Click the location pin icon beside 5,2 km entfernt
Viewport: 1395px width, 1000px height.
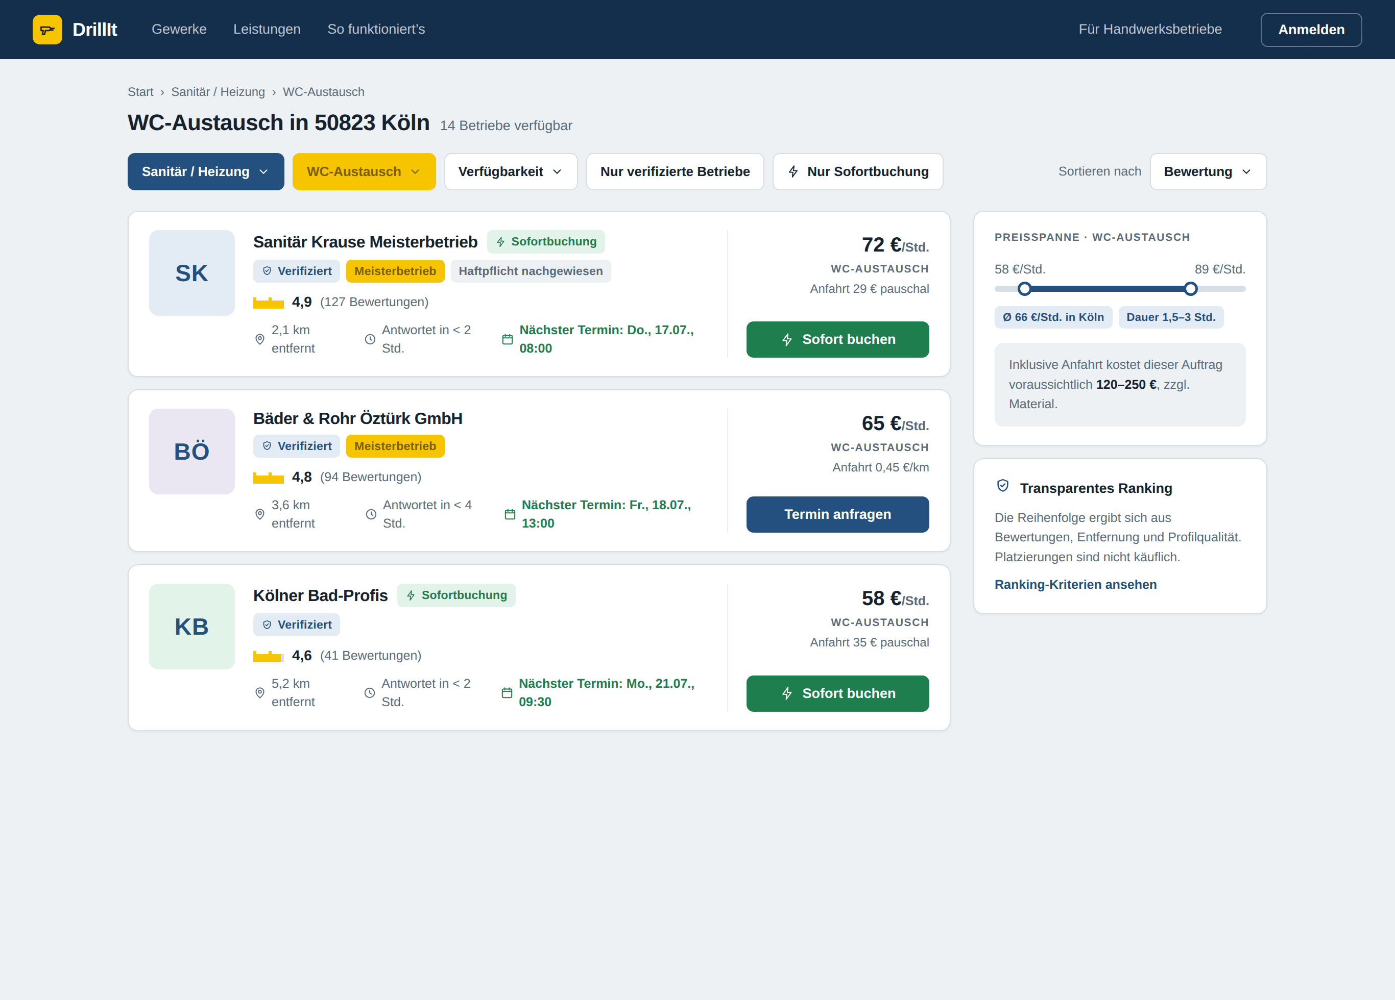pyautogui.click(x=259, y=693)
